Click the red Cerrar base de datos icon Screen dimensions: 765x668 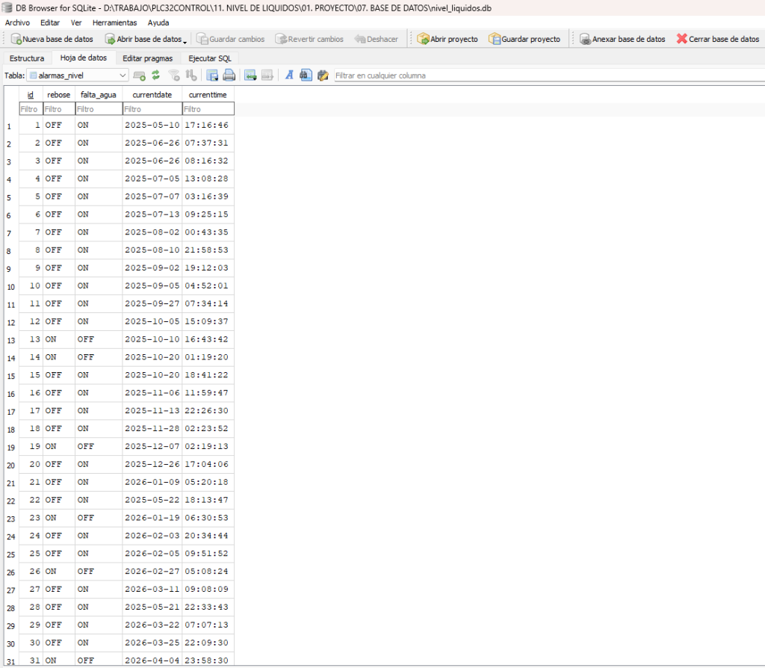[681, 39]
